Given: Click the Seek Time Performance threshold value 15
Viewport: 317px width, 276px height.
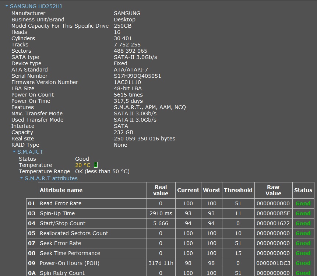Looking at the screenshot, I should pos(238,253).
